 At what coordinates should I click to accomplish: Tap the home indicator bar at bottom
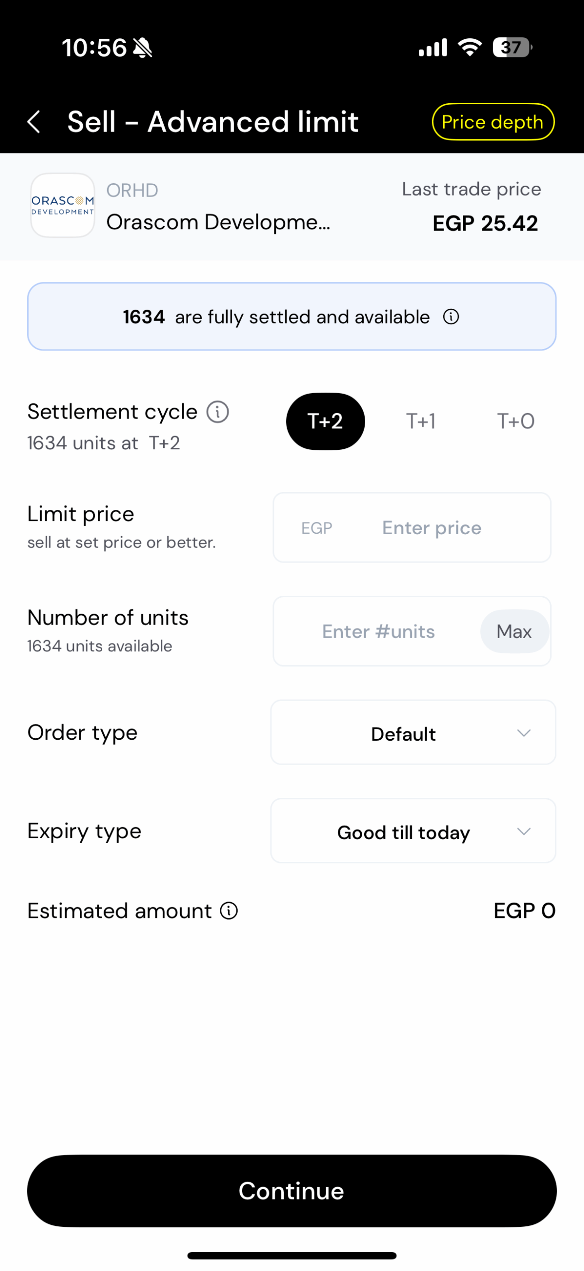(292, 1256)
